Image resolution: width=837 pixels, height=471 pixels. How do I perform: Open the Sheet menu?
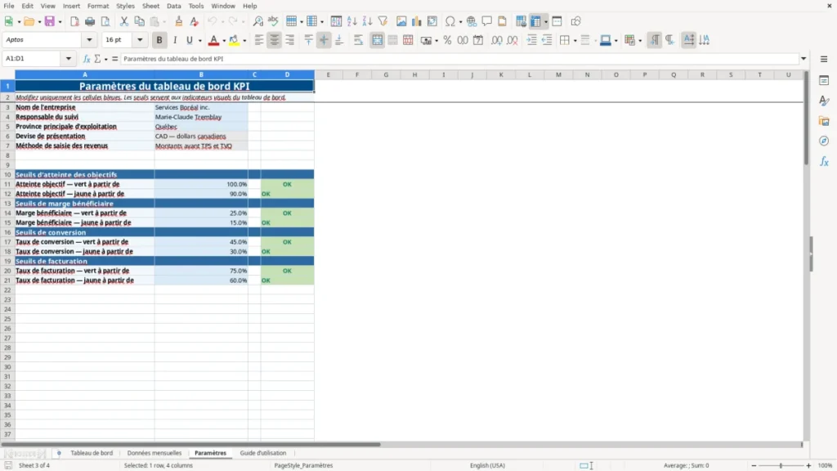tap(150, 6)
